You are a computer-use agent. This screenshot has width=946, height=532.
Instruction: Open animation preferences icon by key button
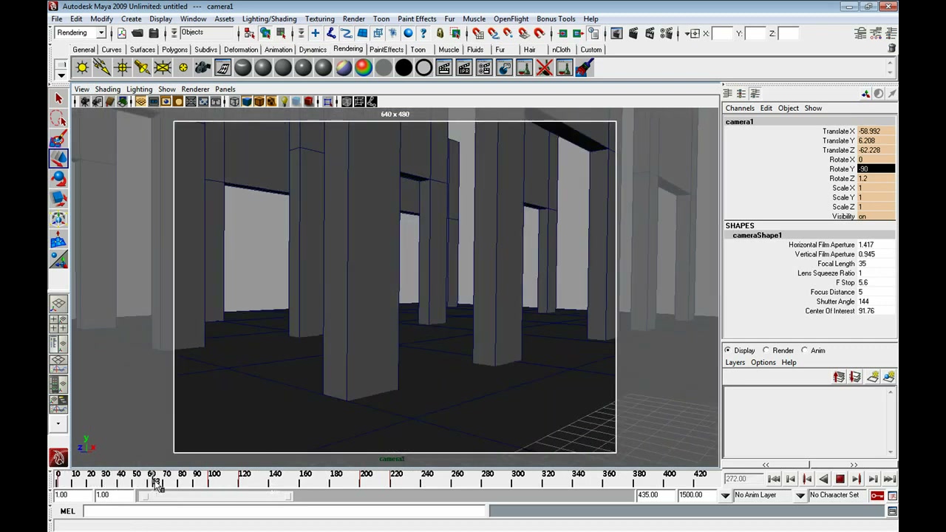pyautogui.click(x=892, y=495)
